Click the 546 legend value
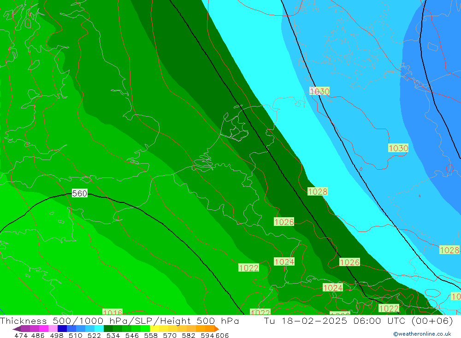 [132, 335]
